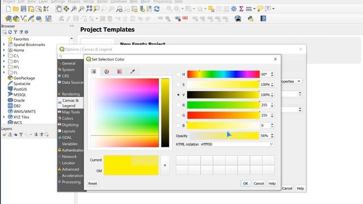This screenshot has height=204, width=363.
Task: Refresh the Browser panel
Action: click(x=10, y=32)
